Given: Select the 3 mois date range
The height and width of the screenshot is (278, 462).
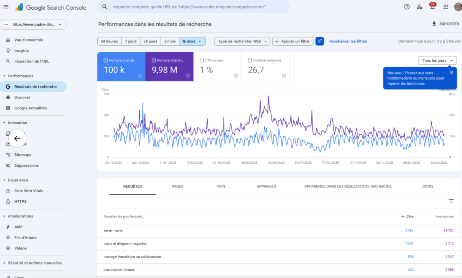Looking at the screenshot, I should tap(170, 41).
